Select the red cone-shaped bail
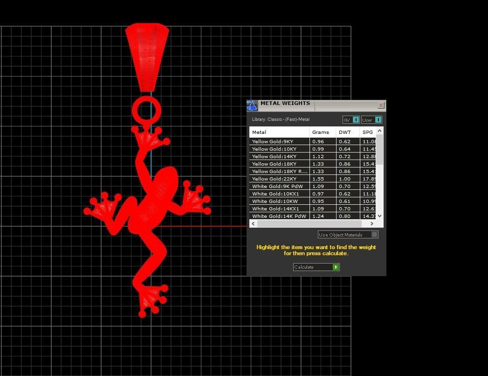 tap(147, 57)
